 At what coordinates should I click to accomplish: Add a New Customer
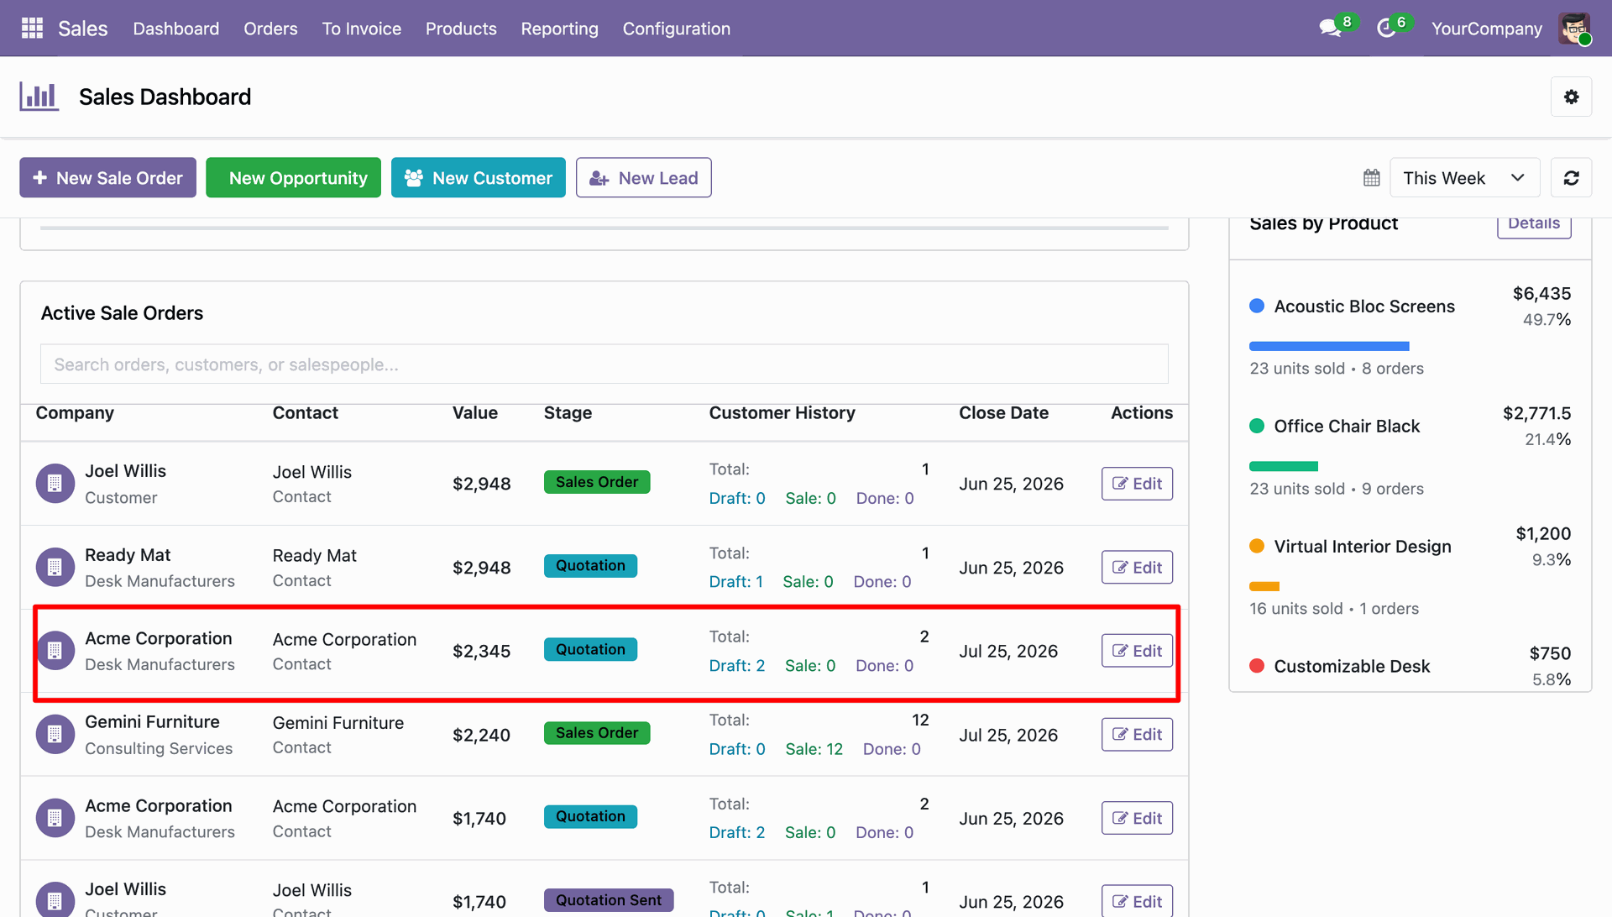pyautogui.click(x=479, y=178)
